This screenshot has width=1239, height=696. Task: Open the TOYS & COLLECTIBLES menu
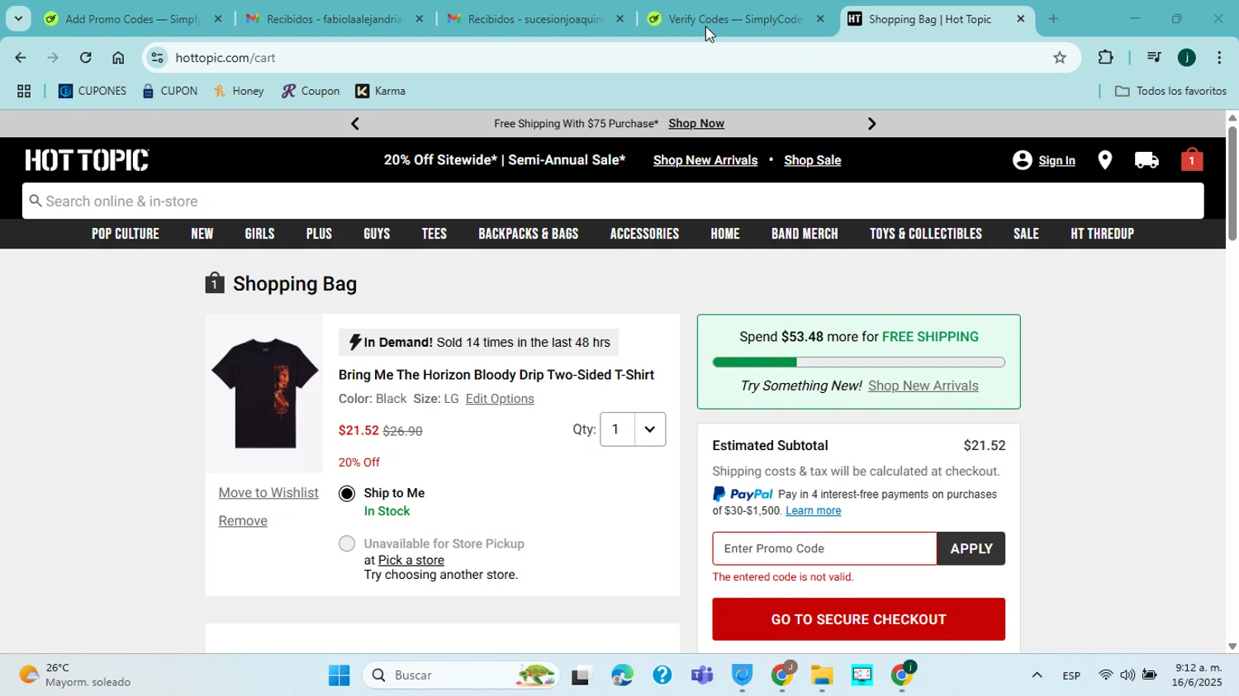(x=926, y=234)
